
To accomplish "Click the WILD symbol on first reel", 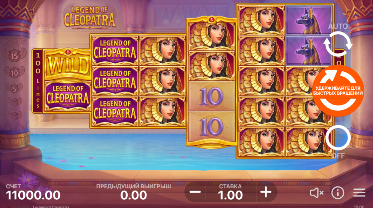I will tap(68, 65).
